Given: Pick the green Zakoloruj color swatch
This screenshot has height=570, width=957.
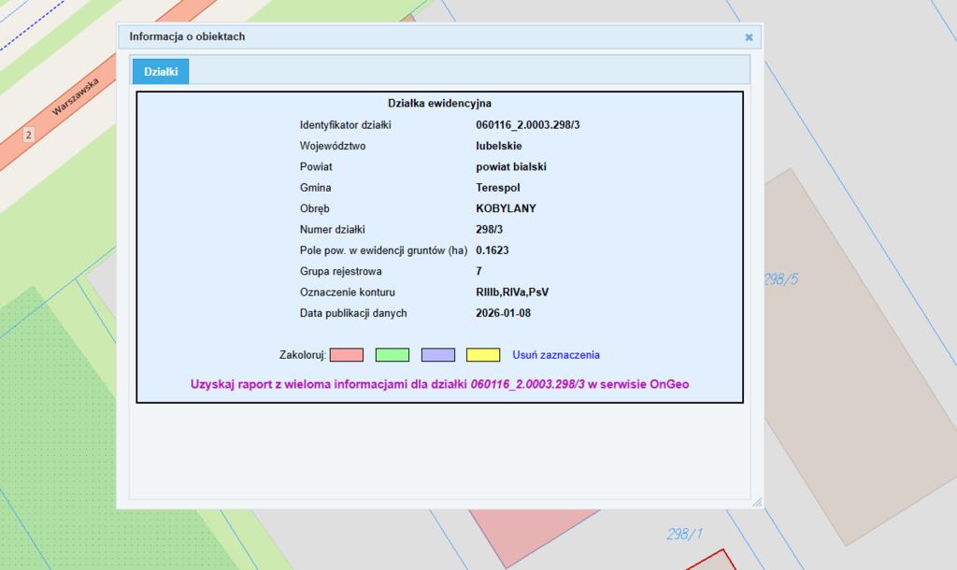Looking at the screenshot, I should 393,355.
